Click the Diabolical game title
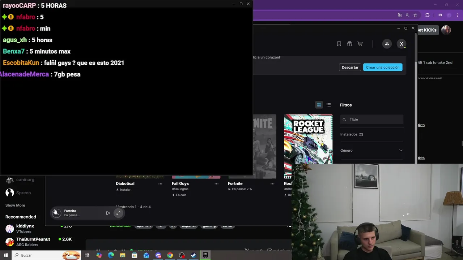The width and height of the screenshot is (463, 260). 125,183
